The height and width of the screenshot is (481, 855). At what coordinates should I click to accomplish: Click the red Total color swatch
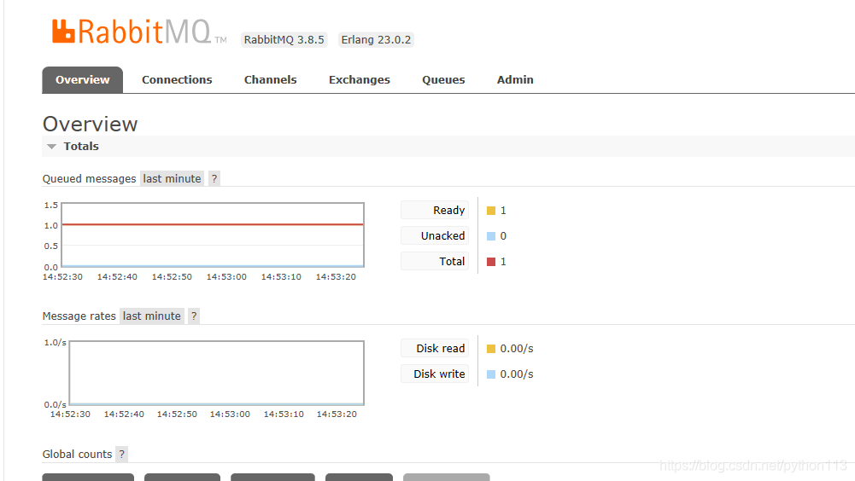tap(491, 262)
